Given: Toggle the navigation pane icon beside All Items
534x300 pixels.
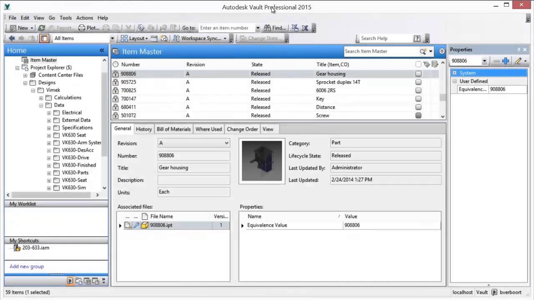Looking at the screenshot, I should click(x=44, y=38).
